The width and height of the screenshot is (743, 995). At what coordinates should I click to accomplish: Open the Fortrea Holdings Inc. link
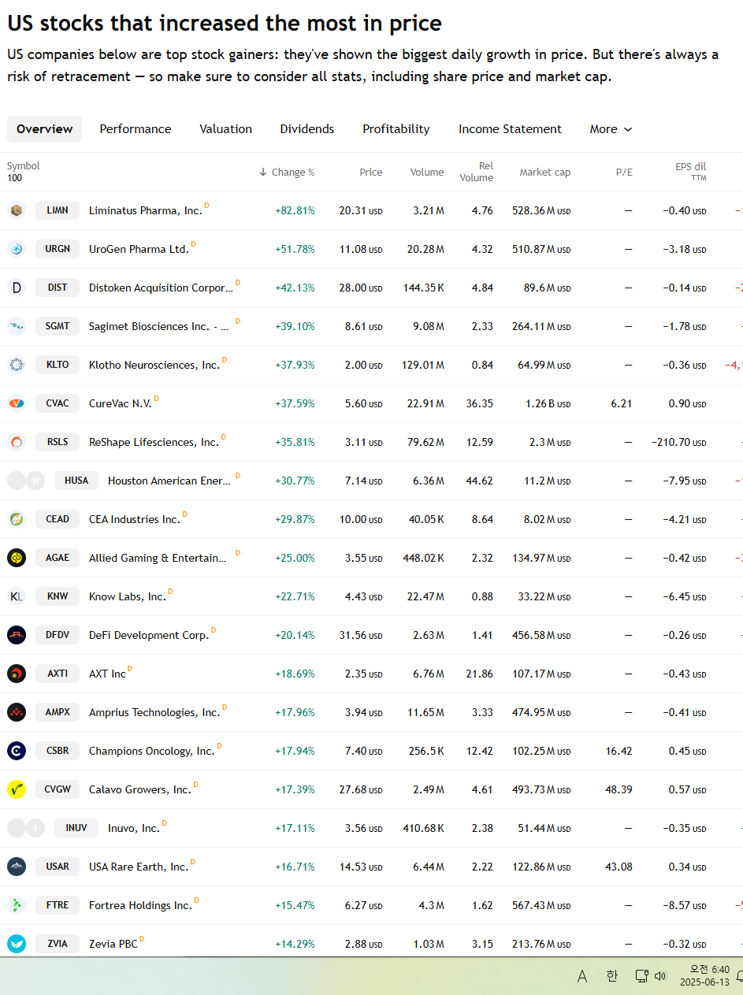[x=140, y=906]
